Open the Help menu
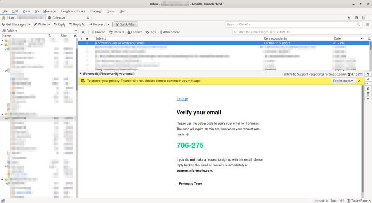 pyautogui.click(x=123, y=11)
